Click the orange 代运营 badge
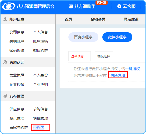The image size is (146, 134). [101, 3]
